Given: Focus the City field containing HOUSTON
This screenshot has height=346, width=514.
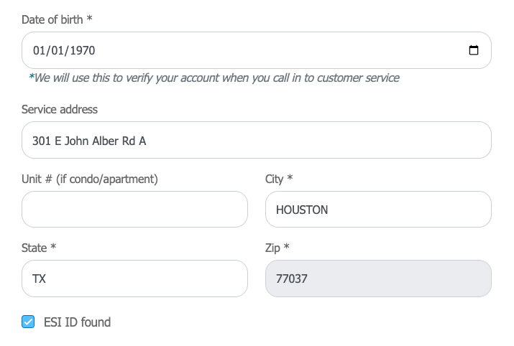Looking at the screenshot, I should pyautogui.click(x=378, y=209).
